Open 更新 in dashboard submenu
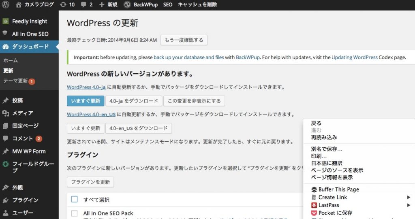Image resolution: width=415 pixels, height=219 pixels. tap(8, 70)
